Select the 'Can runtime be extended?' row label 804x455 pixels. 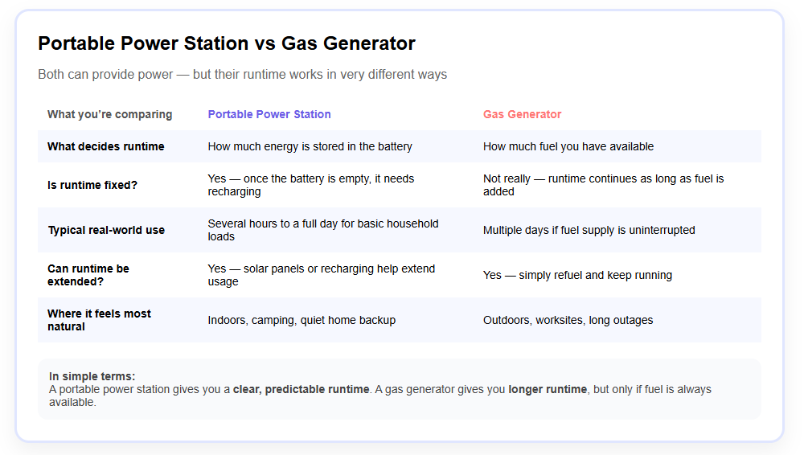88,275
